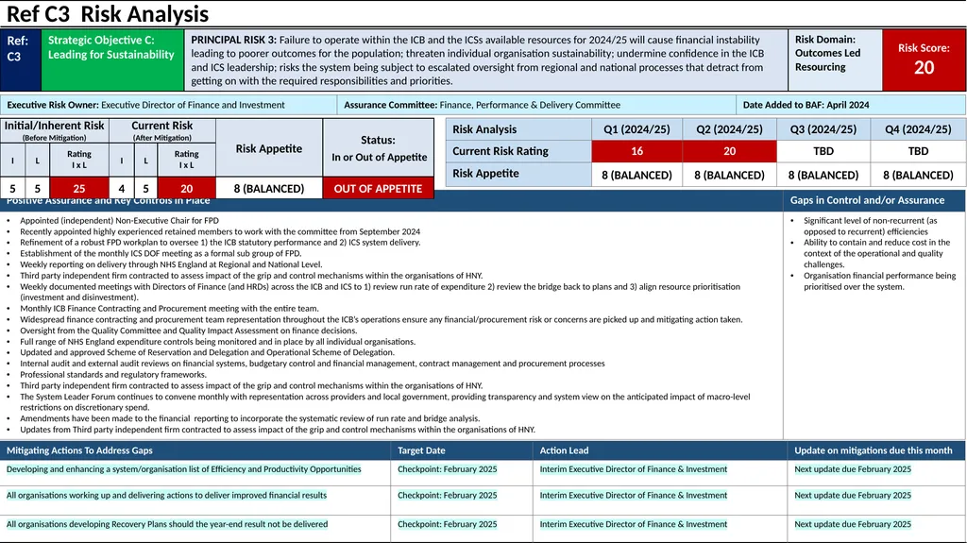Click the 'OUT OF APPETITE' status cell
The width and height of the screenshot is (967, 543).
[x=378, y=188]
